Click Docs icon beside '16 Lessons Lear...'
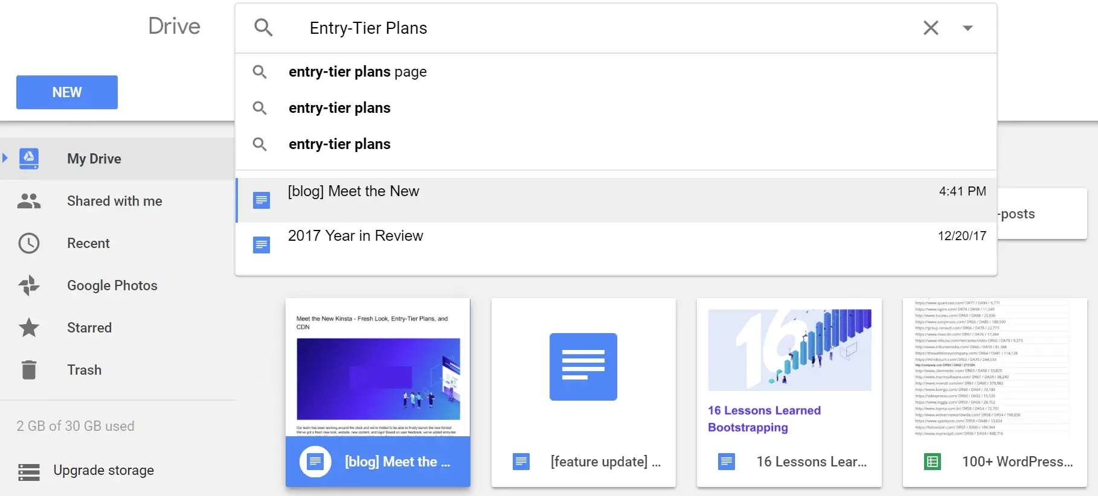The width and height of the screenshot is (1098, 496). tap(727, 462)
